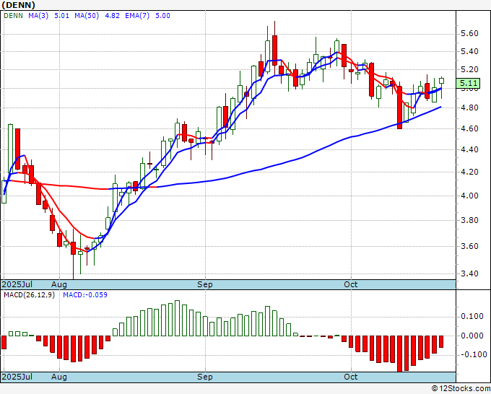This screenshot has height=394, width=491.
Task: Click the 5.20 price axis label
Action: (470, 69)
